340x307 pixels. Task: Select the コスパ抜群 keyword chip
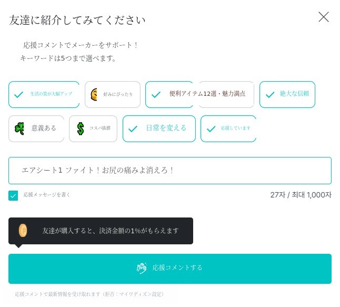click(x=93, y=128)
